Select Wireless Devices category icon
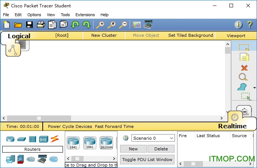Image resolution: width=257 pixels, height=168 pixels. (43, 139)
